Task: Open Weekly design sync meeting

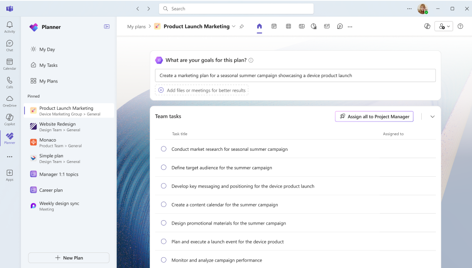Action: pyautogui.click(x=69, y=206)
